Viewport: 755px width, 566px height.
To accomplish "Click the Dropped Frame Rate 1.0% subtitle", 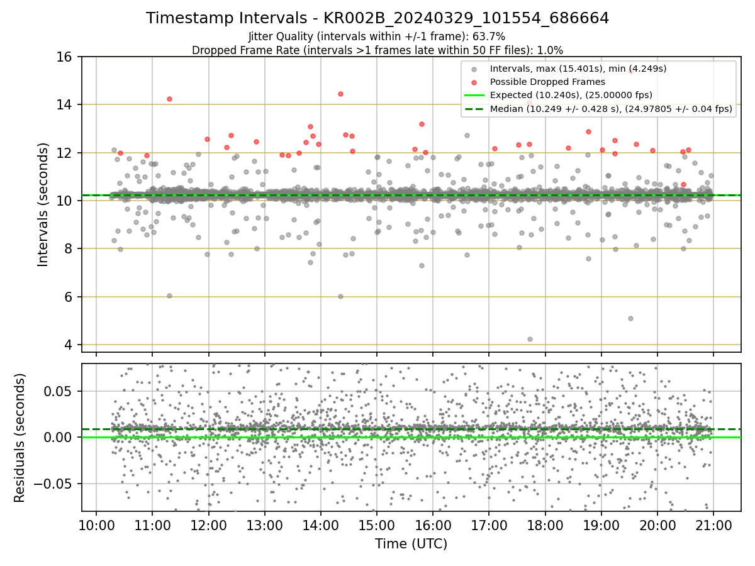I will pos(377,50).
